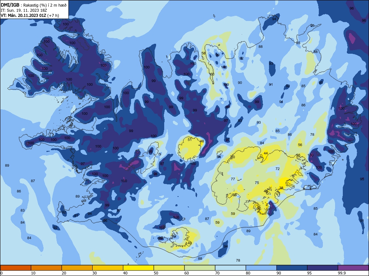Pick the 50–60 lime-yellow legend swatch
The image size is (369, 276).
pyautogui.click(x=169, y=268)
